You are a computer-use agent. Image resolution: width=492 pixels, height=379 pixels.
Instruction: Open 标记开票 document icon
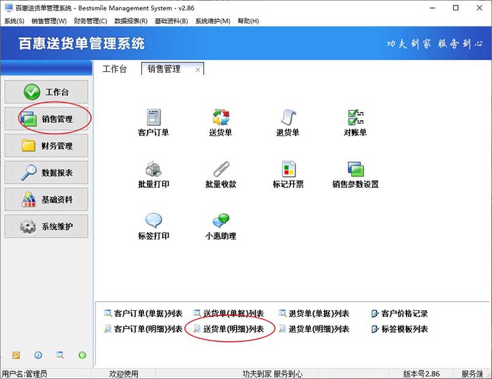[288, 174]
